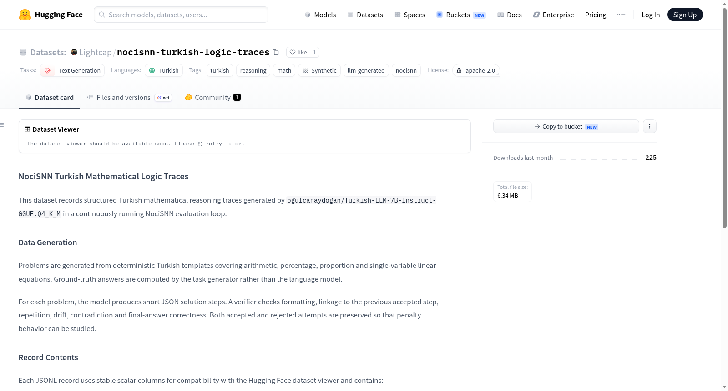
Task: Click the math tag
Action: tap(284, 70)
